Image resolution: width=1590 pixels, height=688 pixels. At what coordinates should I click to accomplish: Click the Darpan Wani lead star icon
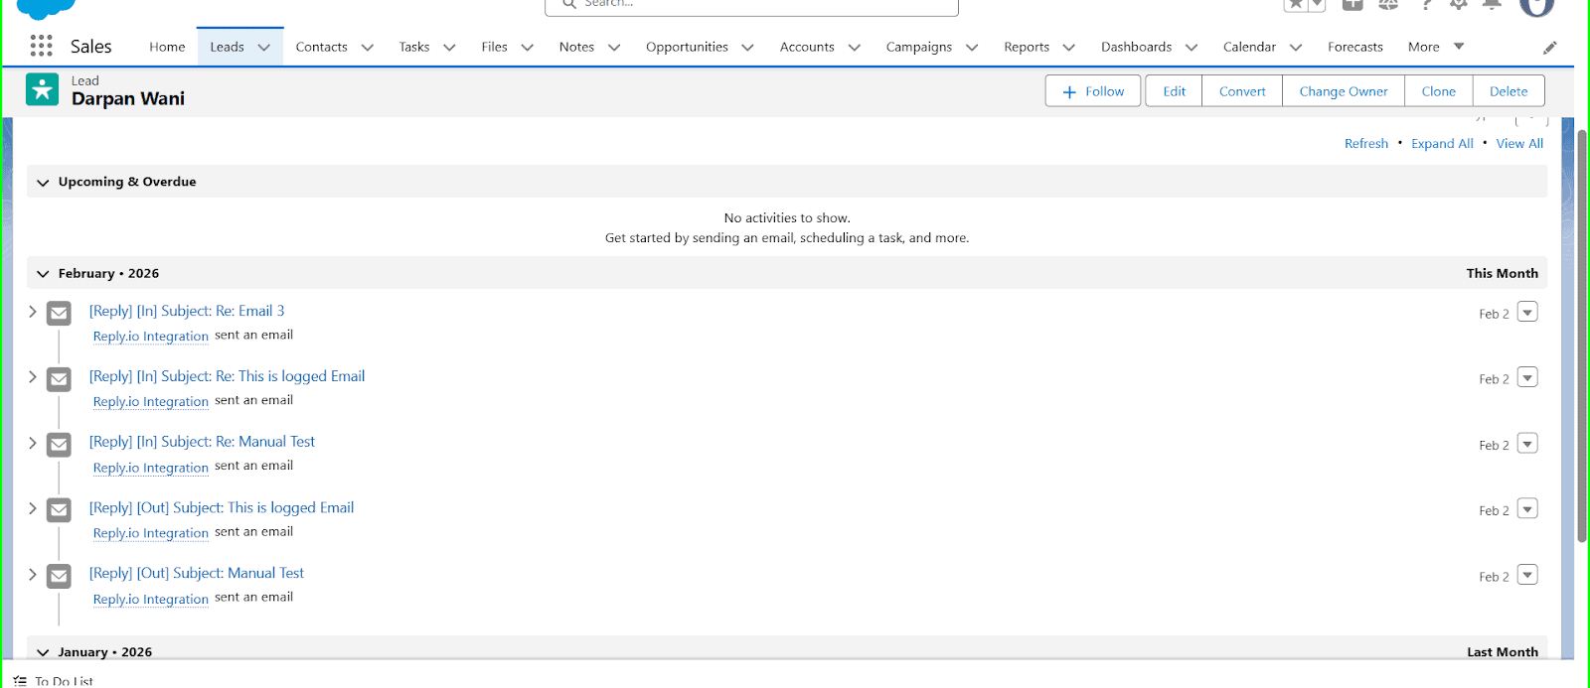click(42, 90)
